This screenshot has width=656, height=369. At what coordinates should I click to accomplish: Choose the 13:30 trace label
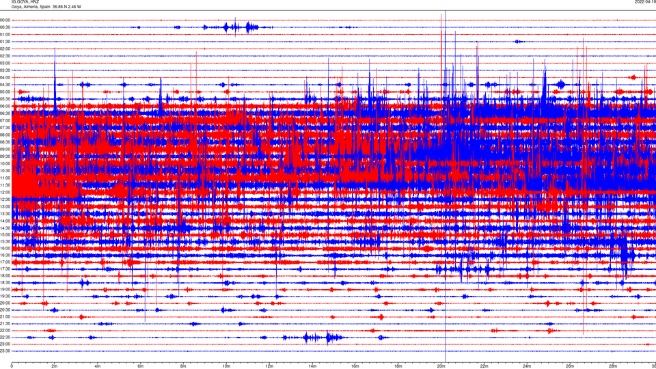5,214
